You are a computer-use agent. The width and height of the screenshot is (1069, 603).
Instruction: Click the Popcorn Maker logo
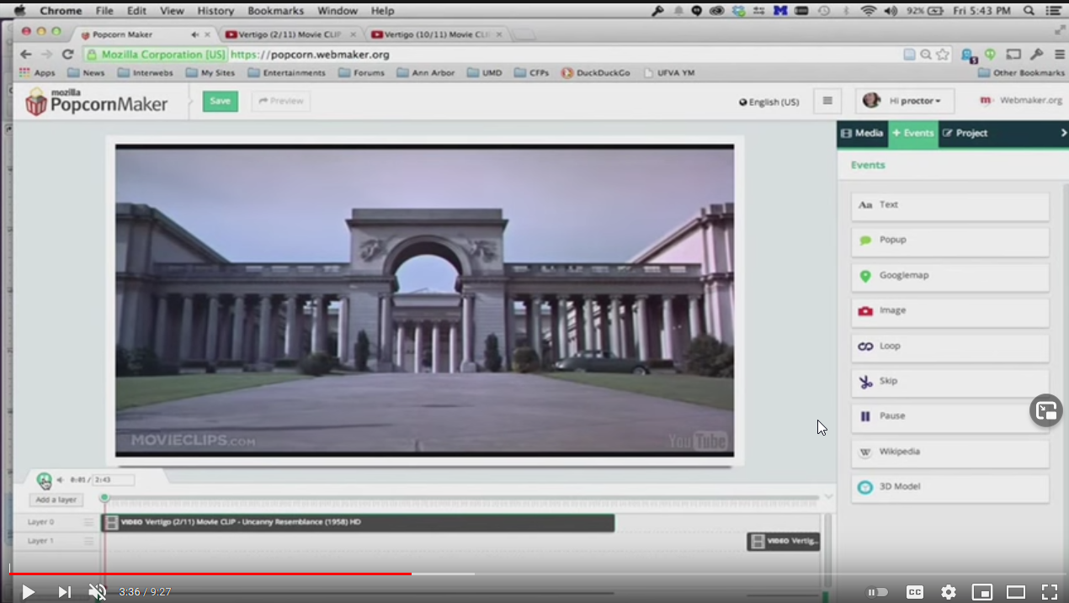click(x=96, y=102)
